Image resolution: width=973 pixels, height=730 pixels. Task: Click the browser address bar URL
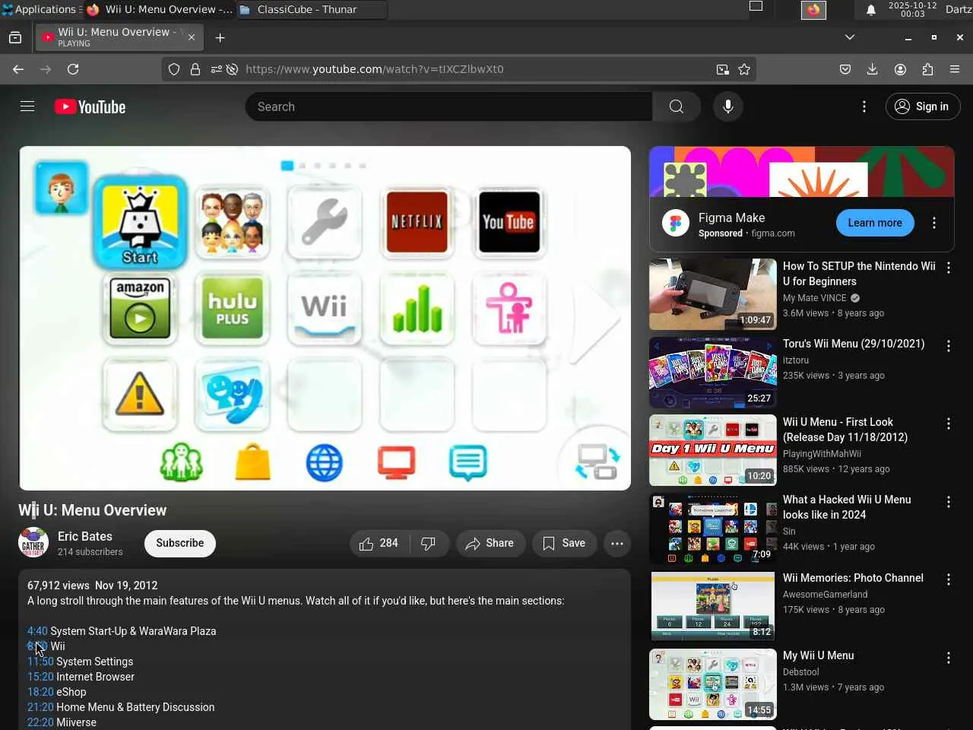coord(375,69)
